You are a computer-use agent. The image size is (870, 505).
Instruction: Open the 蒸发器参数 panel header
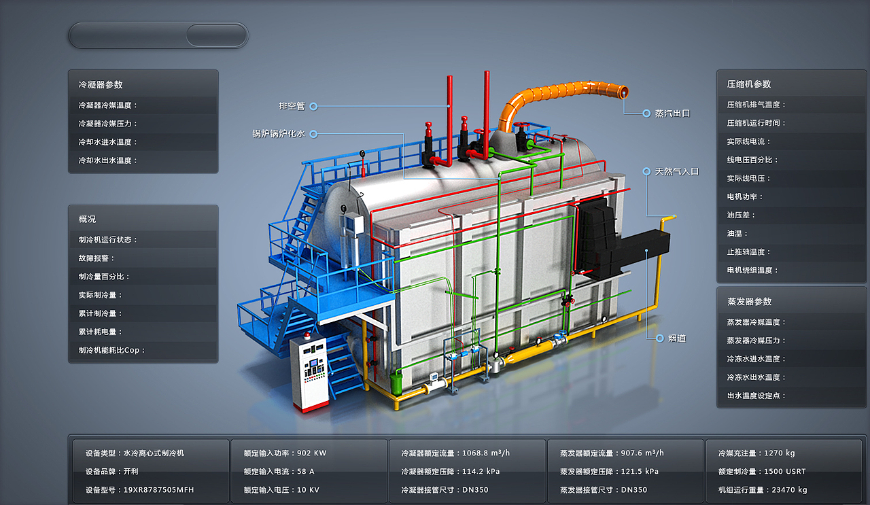[x=791, y=301]
